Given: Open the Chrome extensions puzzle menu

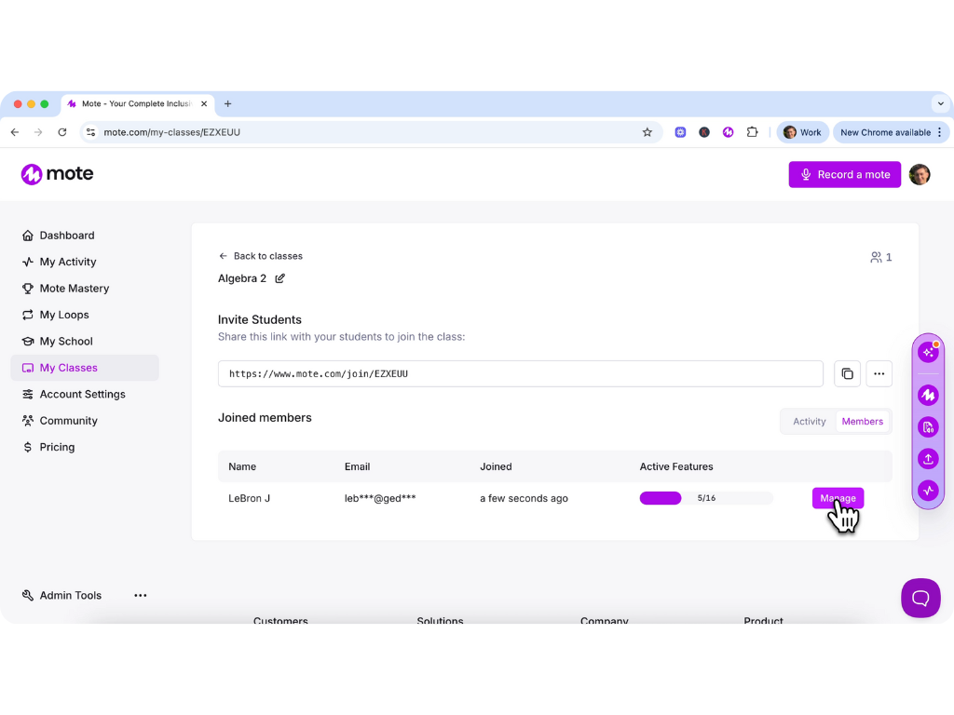Looking at the screenshot, I should (x=752, y=132).
